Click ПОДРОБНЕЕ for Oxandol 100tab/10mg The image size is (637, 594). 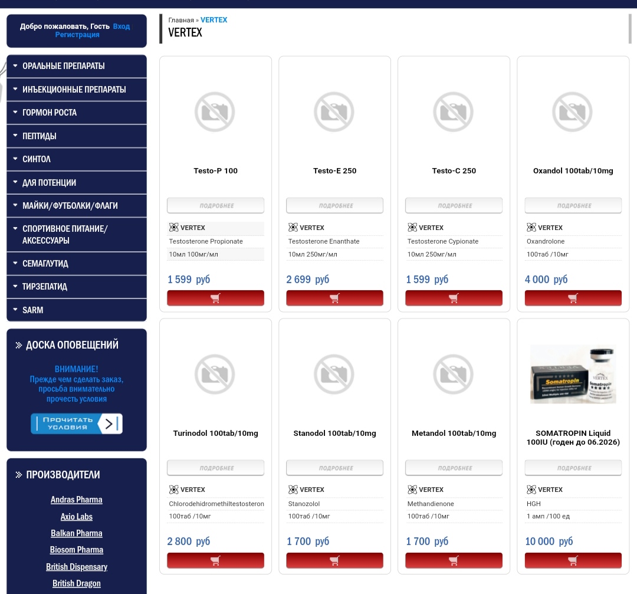(x=573, y=206)
